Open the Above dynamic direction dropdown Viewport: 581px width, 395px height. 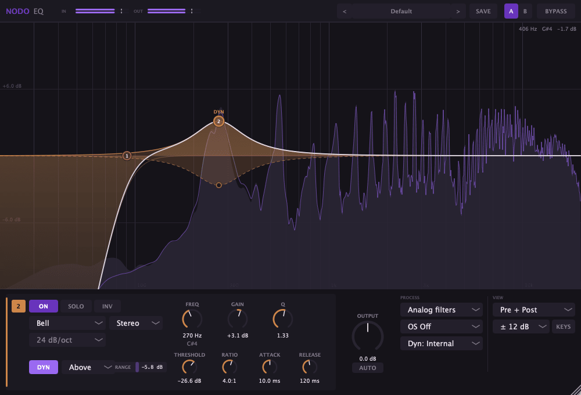click(88, 367)
